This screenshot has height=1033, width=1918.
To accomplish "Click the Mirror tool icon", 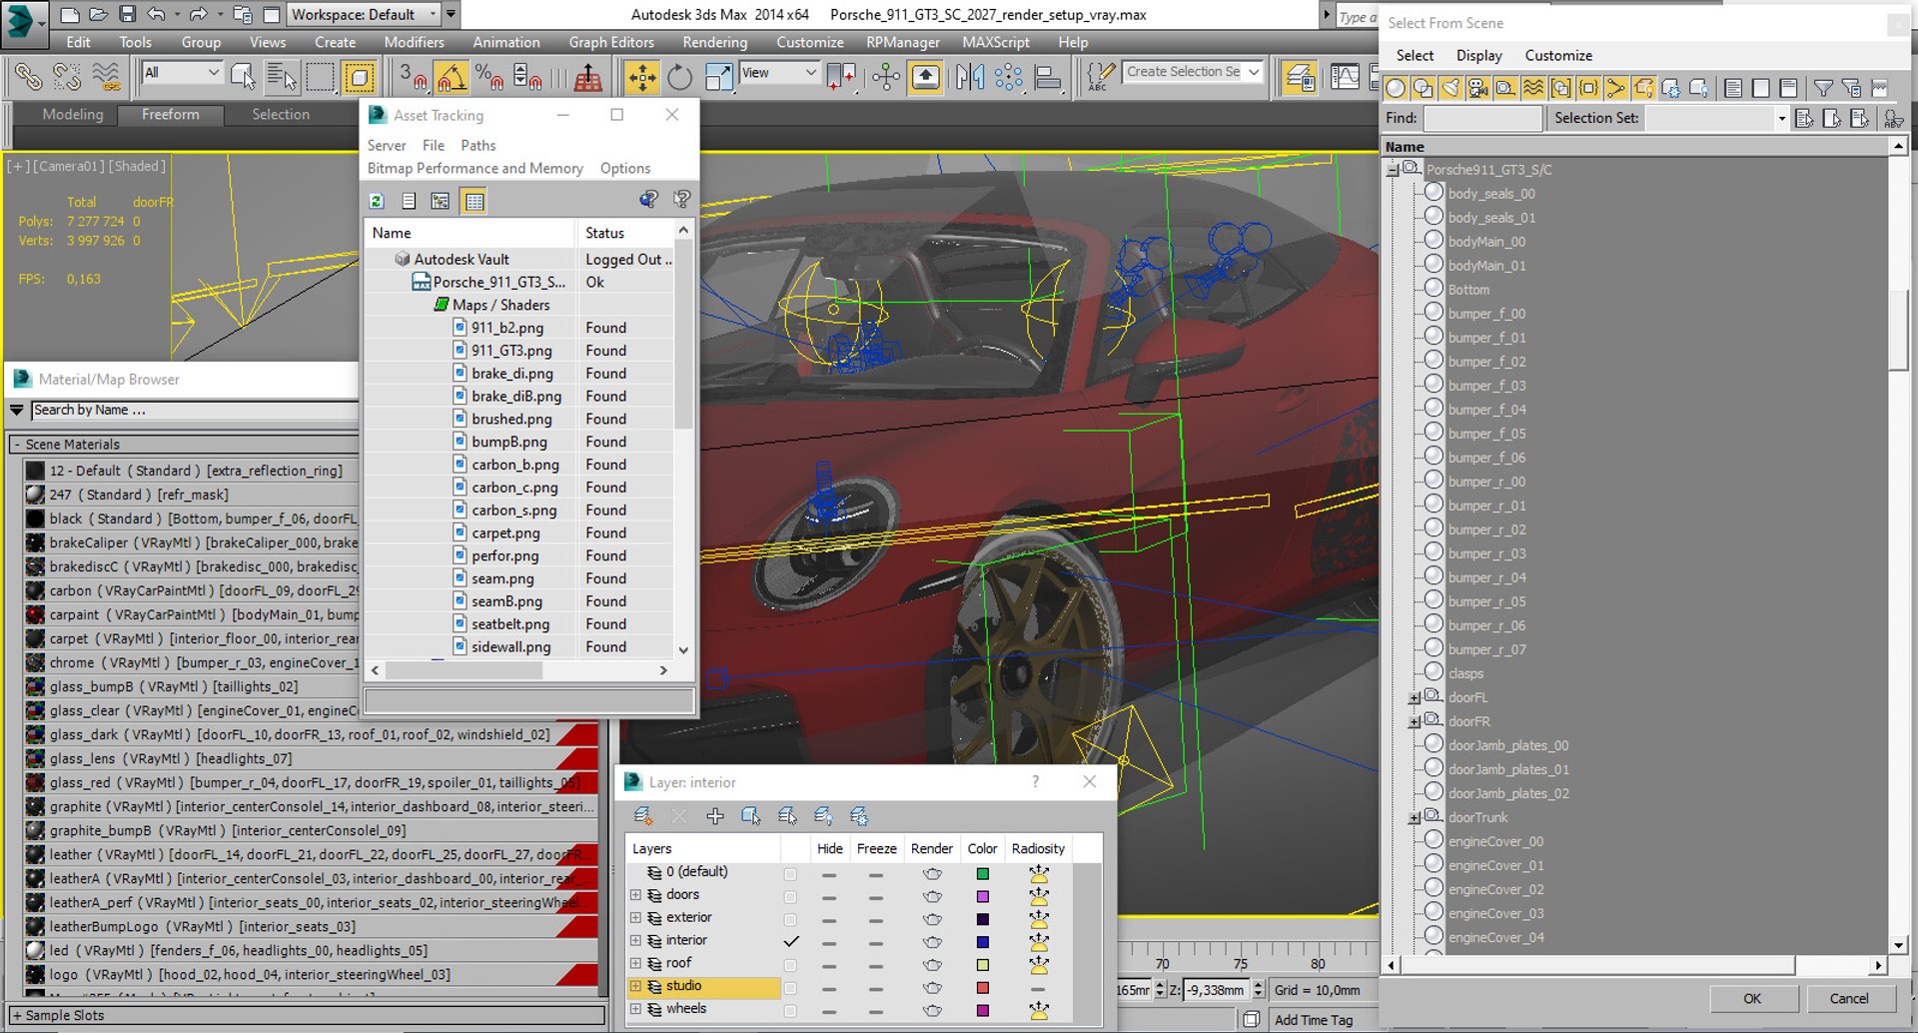I will (x=969, y=77).
